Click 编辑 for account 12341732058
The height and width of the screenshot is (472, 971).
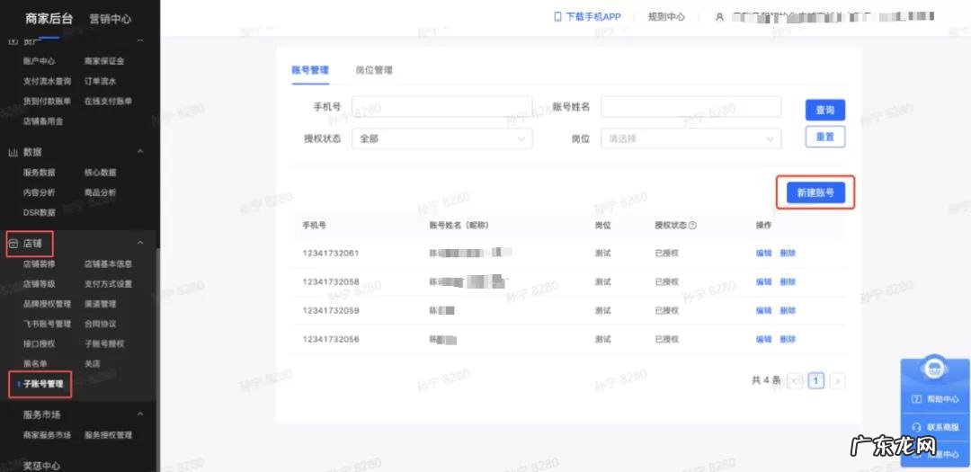(x=763, y=281)
